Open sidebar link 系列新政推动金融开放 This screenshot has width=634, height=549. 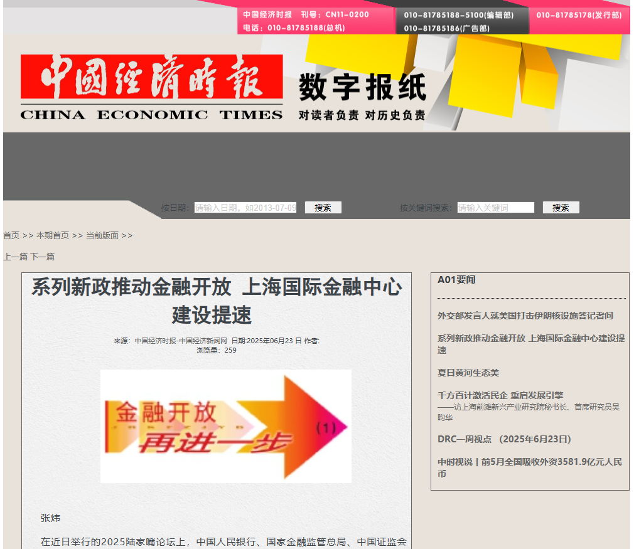tap(530, 344)
